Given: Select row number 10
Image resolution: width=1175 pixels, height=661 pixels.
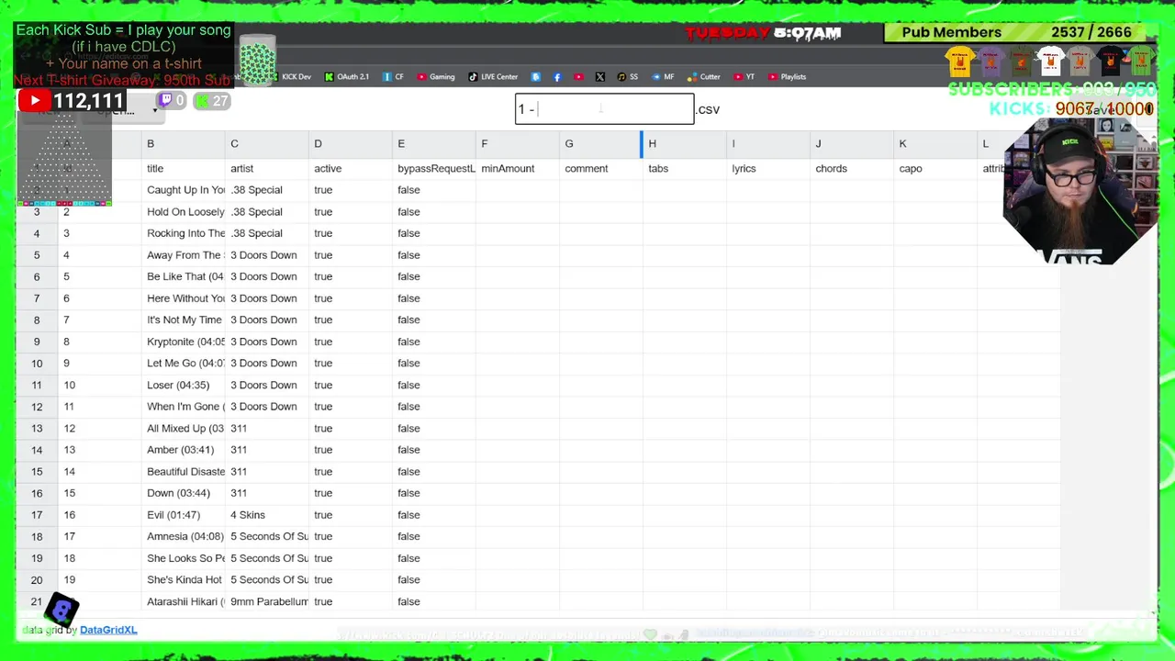Looking at the screenshot, I should [37, 364].
